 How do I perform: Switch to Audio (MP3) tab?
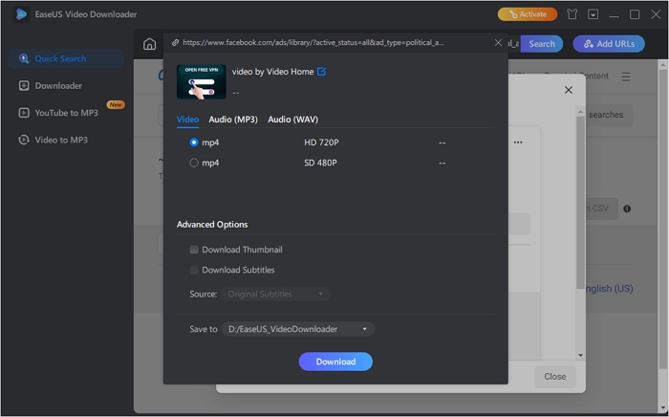[233, 120]
